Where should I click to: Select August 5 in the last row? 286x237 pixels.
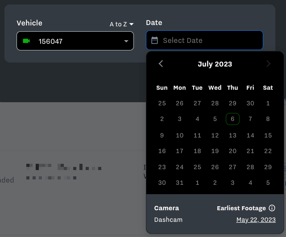click(x=268, y=183)
